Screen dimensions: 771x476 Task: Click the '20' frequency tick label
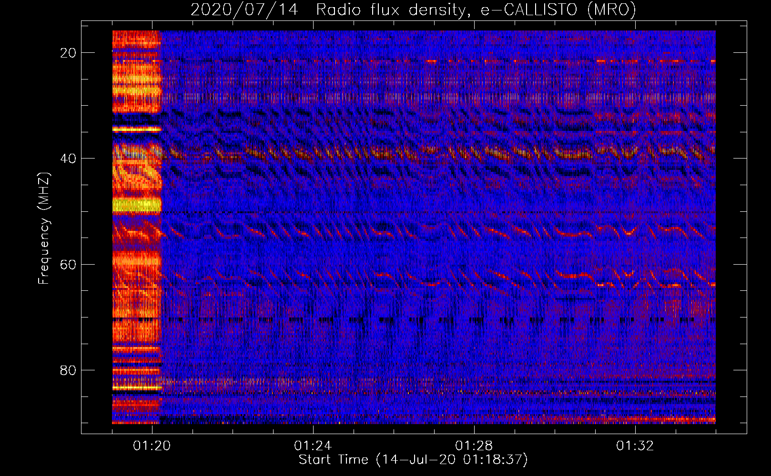[69, 53]
